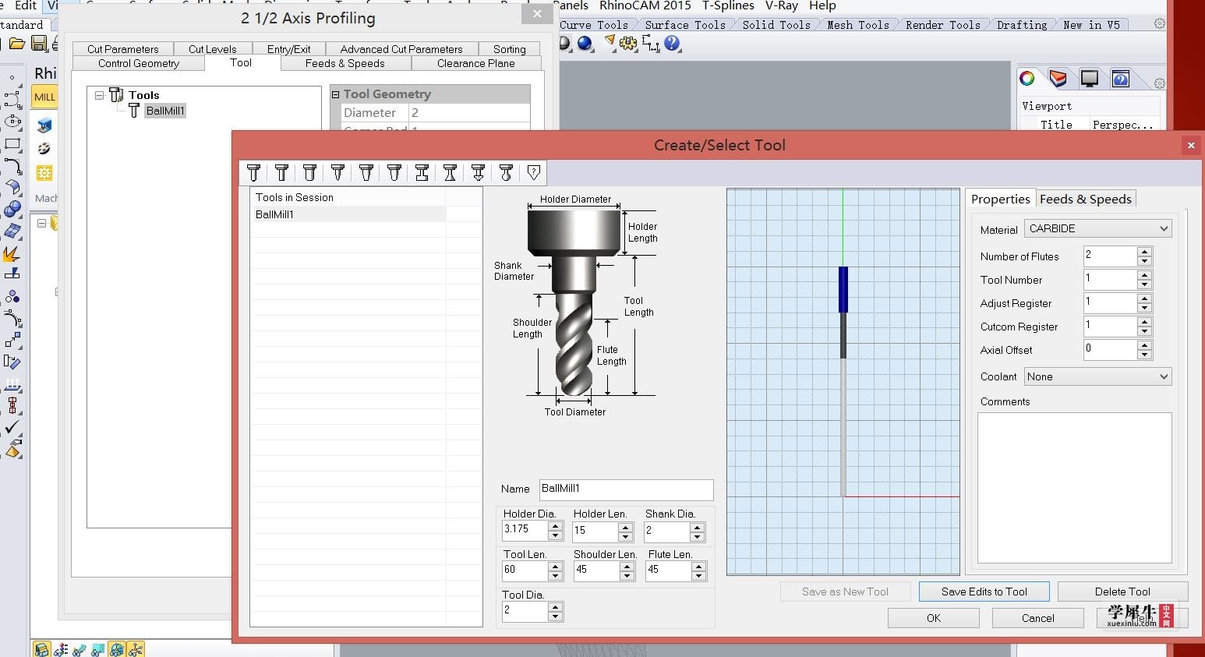
Task: Open the T-Splines menu
Action: click(728, 5)
